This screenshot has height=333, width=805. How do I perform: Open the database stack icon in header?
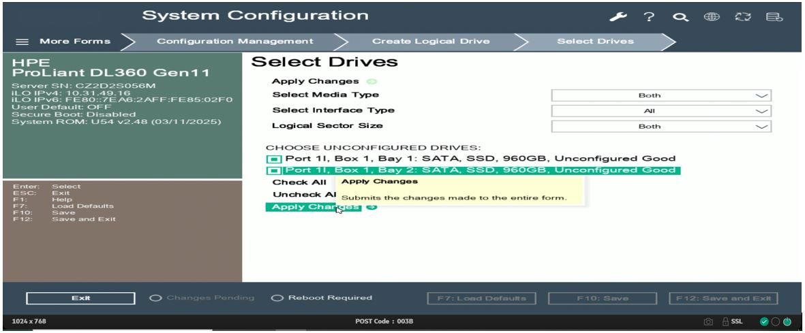[774, 17]
